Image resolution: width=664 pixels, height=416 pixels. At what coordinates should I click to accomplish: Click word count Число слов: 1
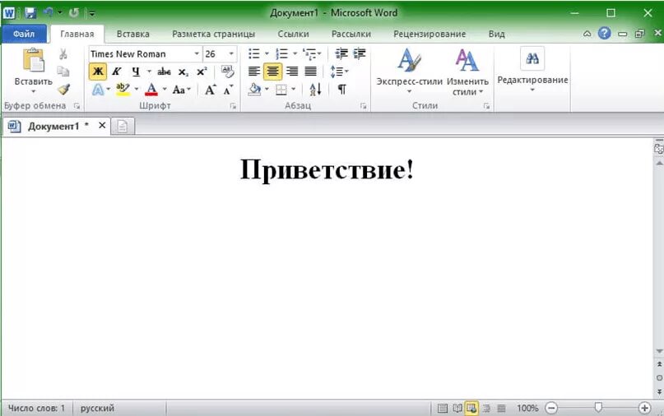click(x=36, y=408)
